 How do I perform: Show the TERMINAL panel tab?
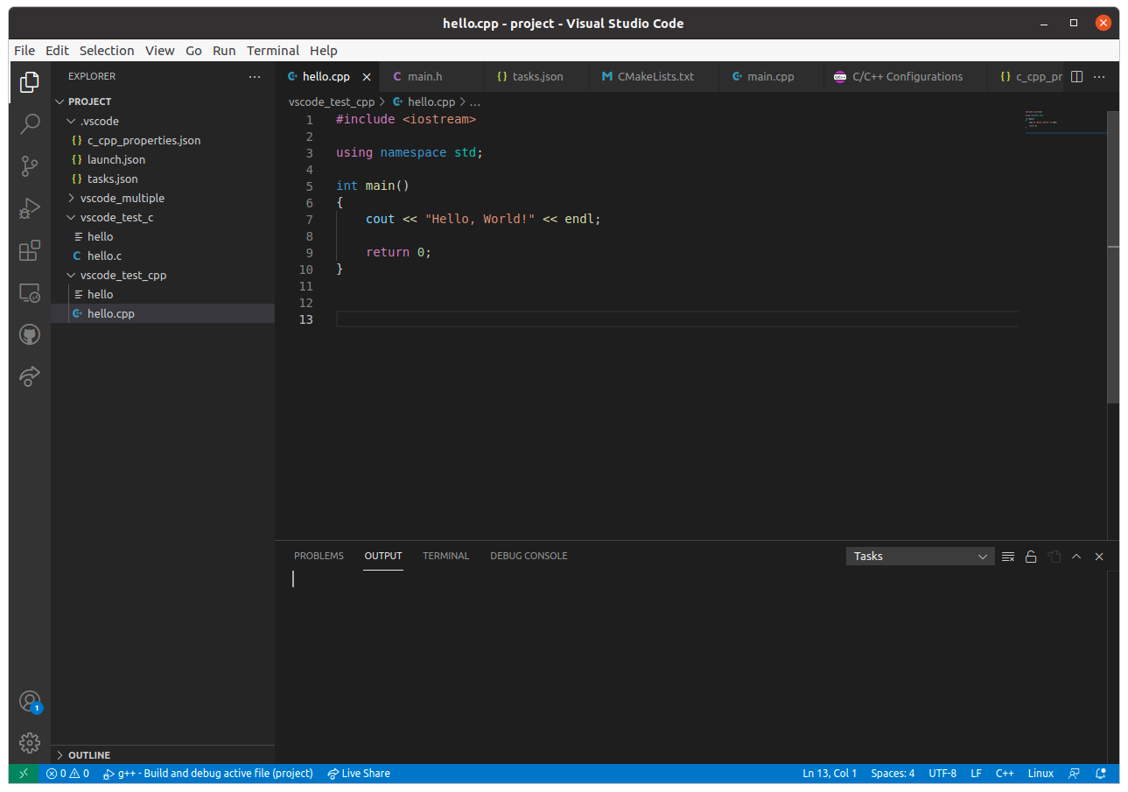coord(445,556)
